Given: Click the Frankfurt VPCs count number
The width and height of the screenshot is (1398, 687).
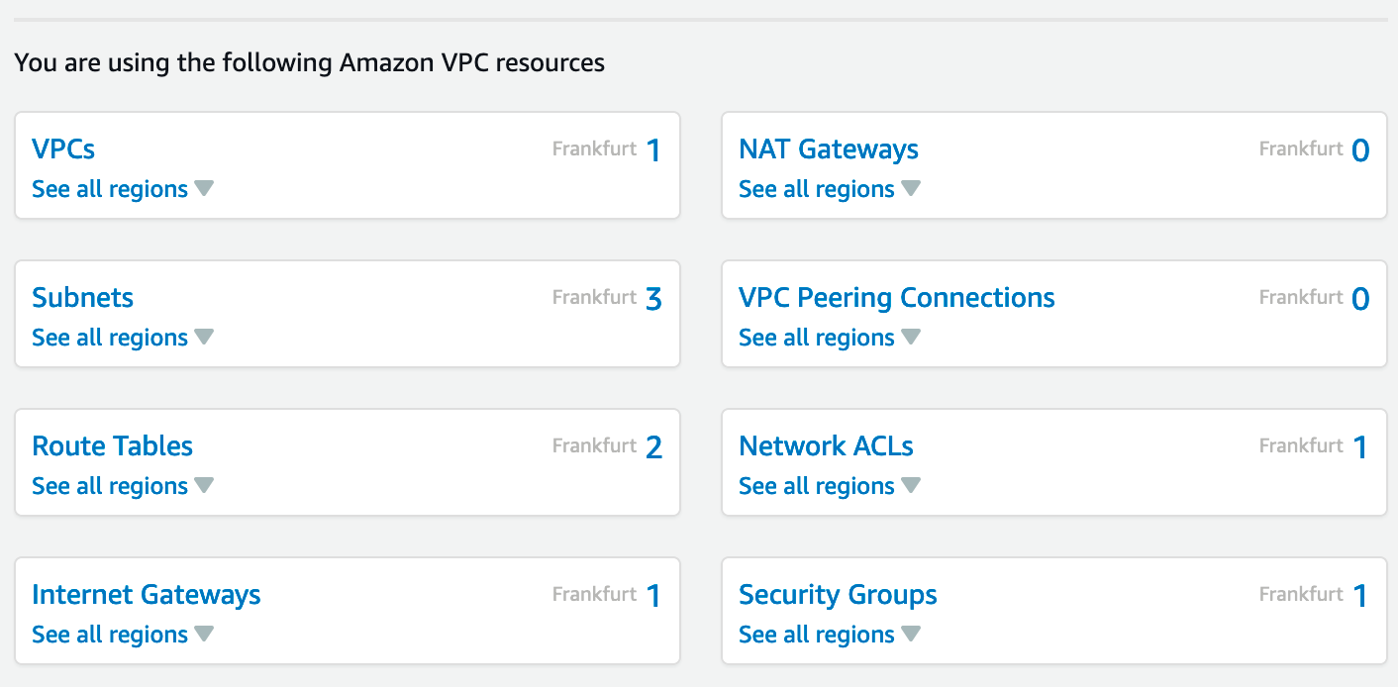Looking at the screenshot, I should [x=652, y=150].
